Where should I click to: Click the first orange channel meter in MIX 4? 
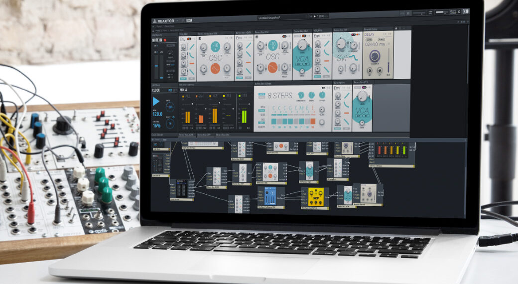click(187, 117)
